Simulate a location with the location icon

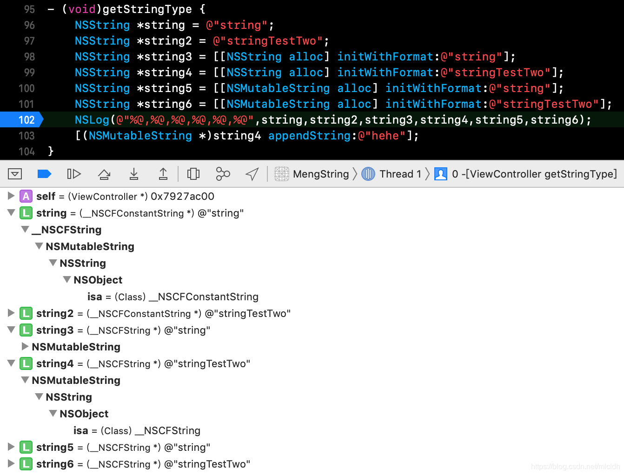[252, 173]
